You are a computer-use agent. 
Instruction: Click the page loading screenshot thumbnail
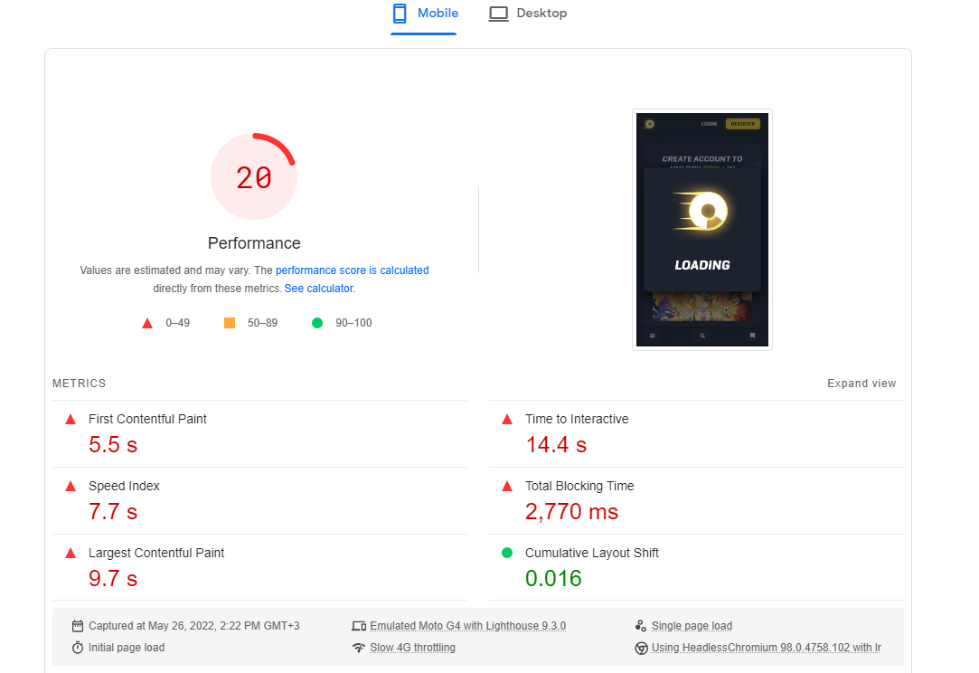point(702,230)
